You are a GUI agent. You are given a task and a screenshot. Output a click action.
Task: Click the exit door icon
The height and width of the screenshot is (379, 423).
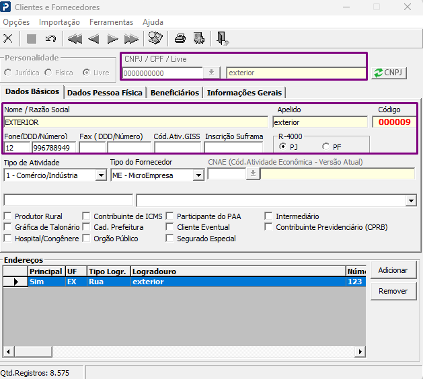[x=223, y=38]
